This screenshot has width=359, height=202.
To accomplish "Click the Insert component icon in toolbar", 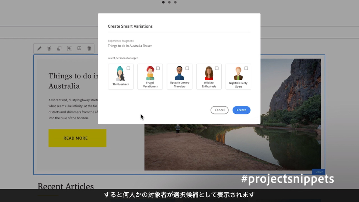I will pos(79,48).
